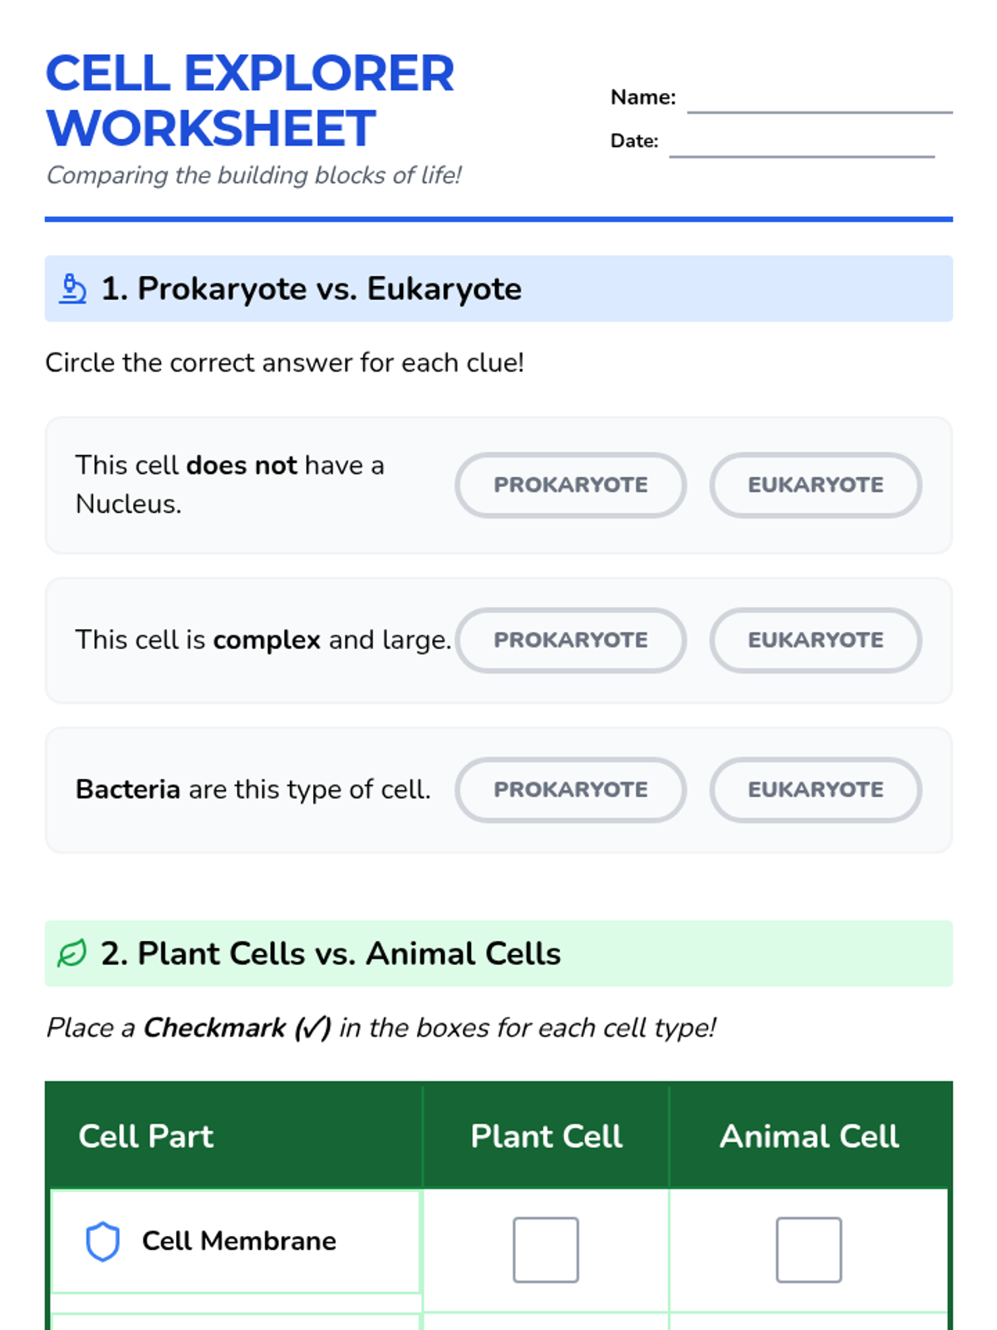This screenshot has height=1330, width=997.
Task: Circle EUKARYOTE for the no-nucleus clue
Action: [x=815, y=485]
